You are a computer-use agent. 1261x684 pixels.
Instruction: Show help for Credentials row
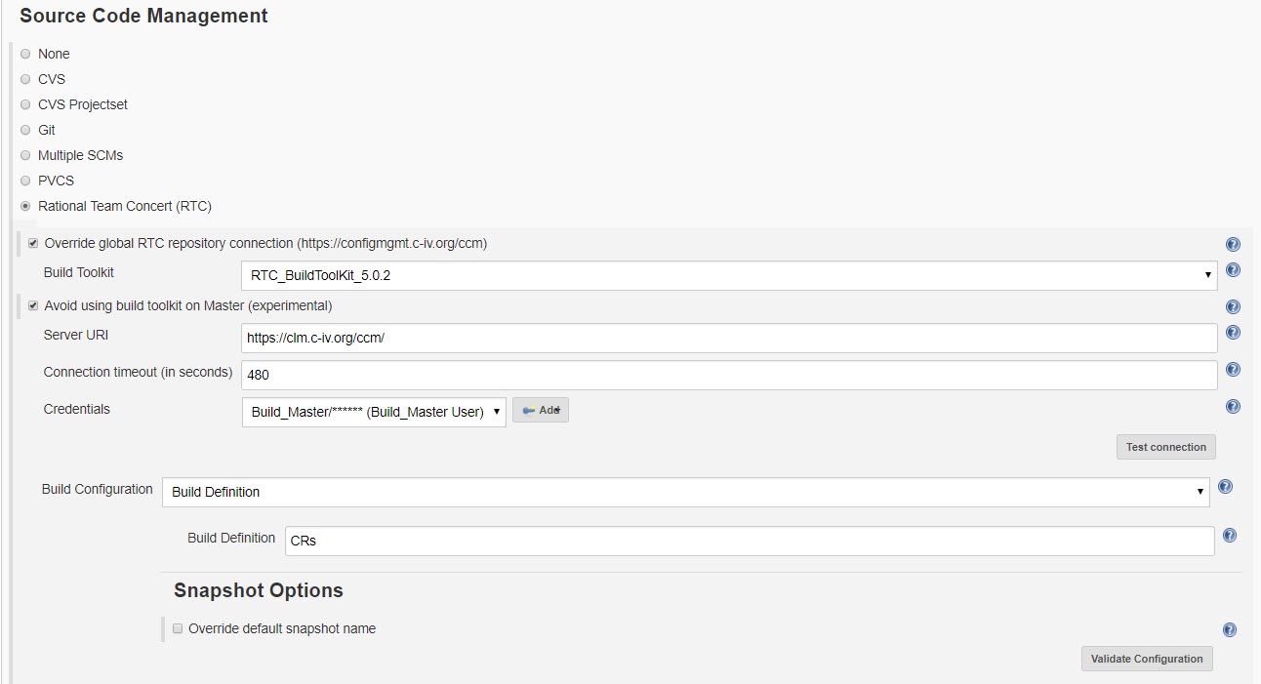coord(1233,407)
